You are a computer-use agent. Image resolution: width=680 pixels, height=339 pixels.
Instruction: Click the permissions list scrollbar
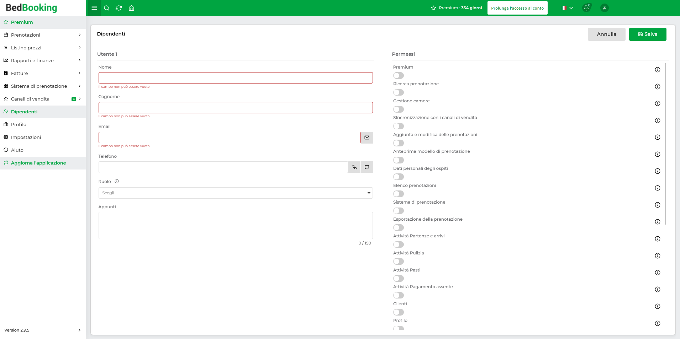point(665,144)
